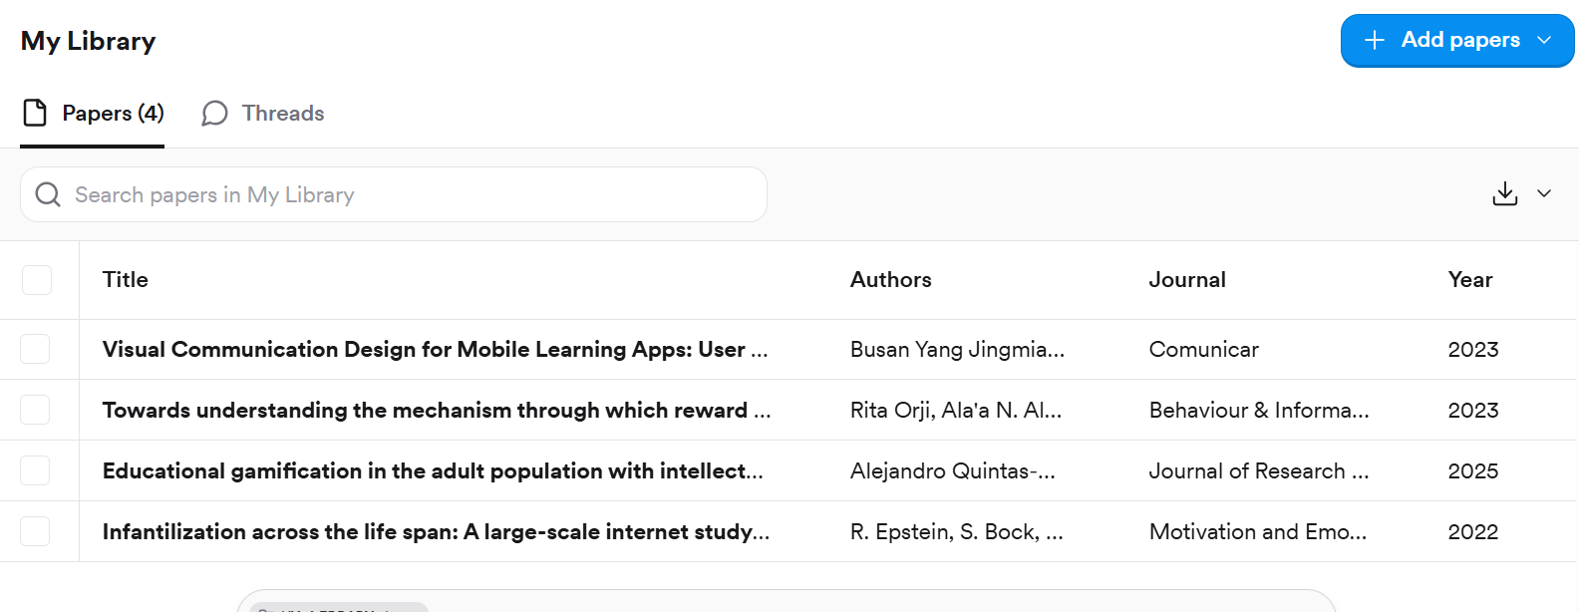
Task: Toggle the select-all checkbox in header
Action: [x=37, y=280]
